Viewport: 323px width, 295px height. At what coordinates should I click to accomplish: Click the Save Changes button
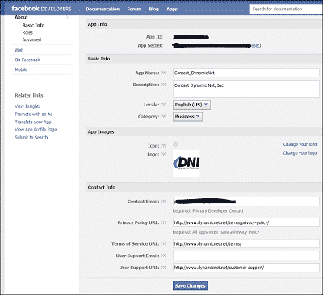(x=190, y=286)
